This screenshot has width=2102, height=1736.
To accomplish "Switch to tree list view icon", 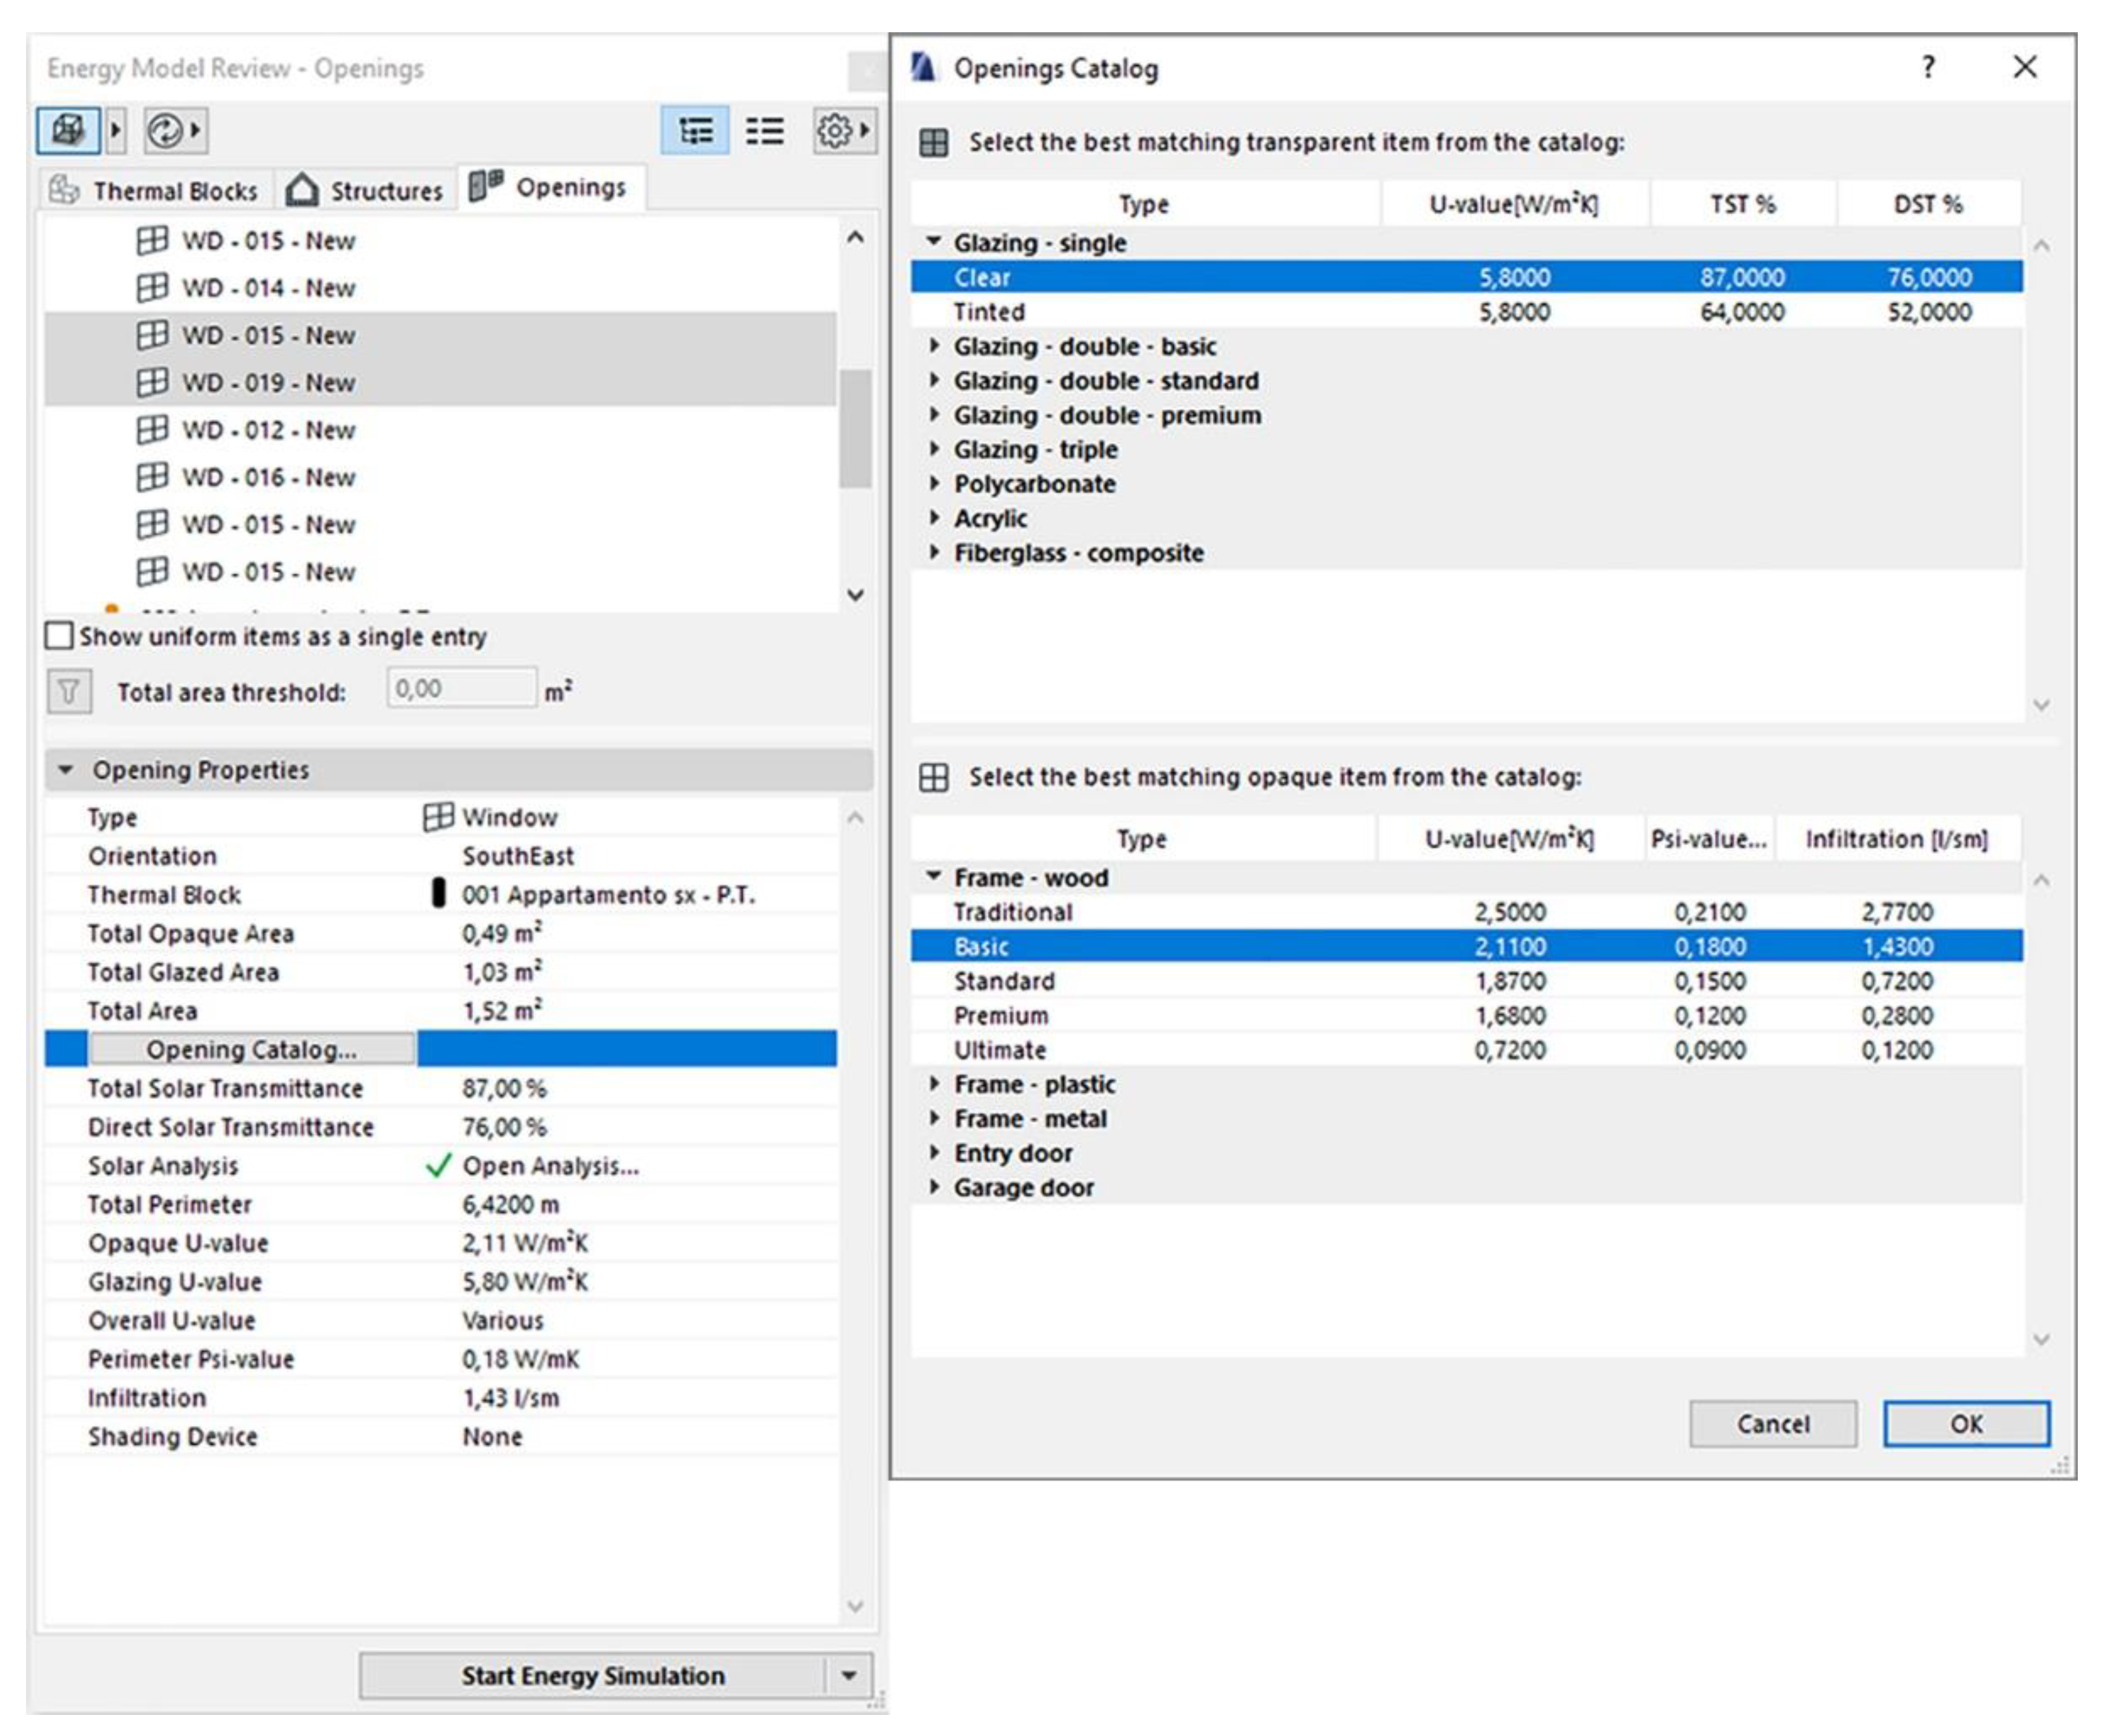I will pyautogui.click(x=695, y=131).
